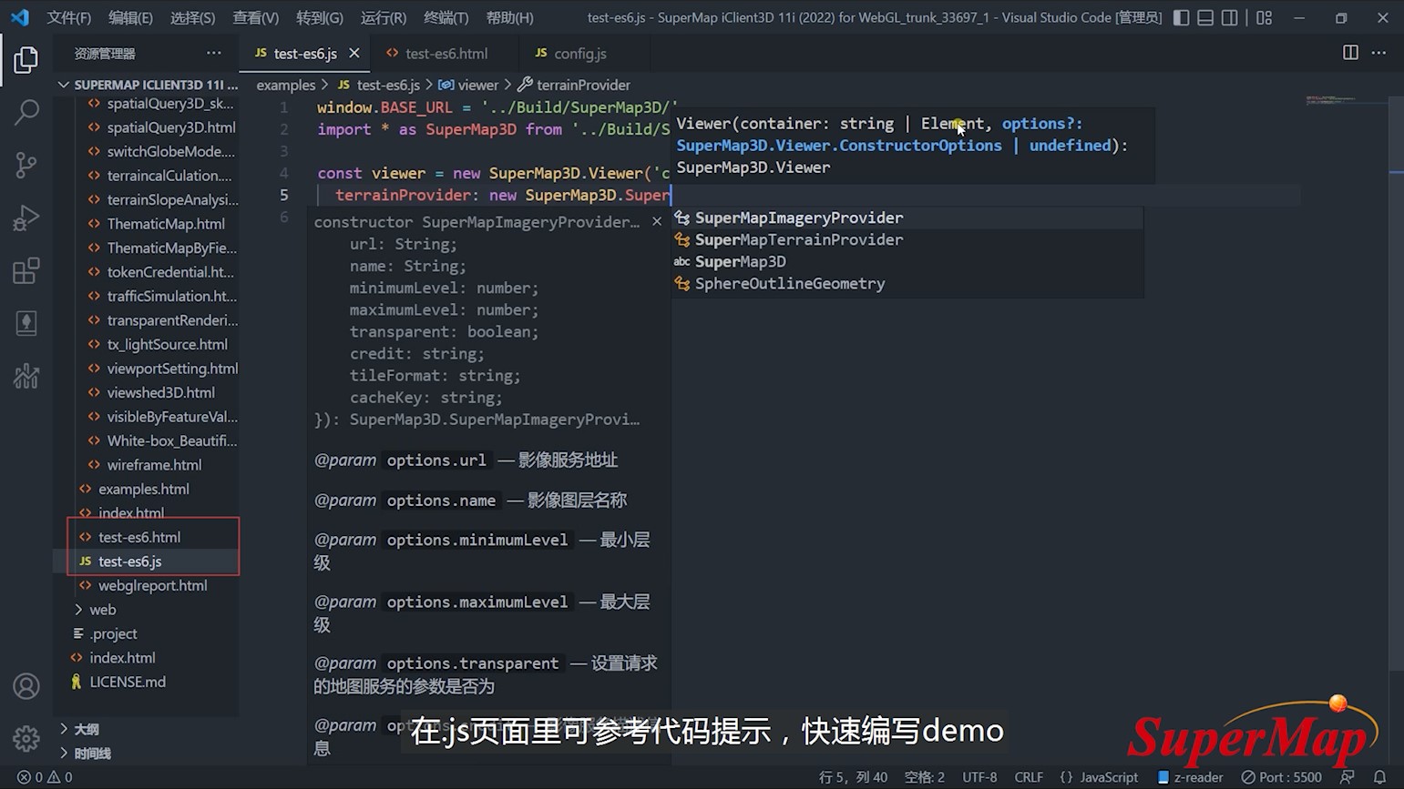Open the 终端(T) menu
Screen dimensions: 1404x789
point(446,17)
